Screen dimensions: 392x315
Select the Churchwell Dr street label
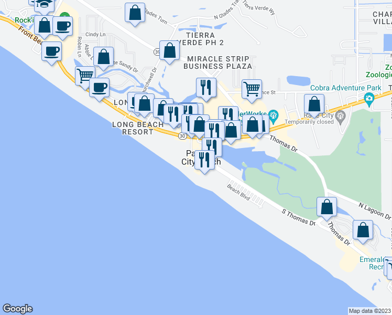click(x=149, y=80)
